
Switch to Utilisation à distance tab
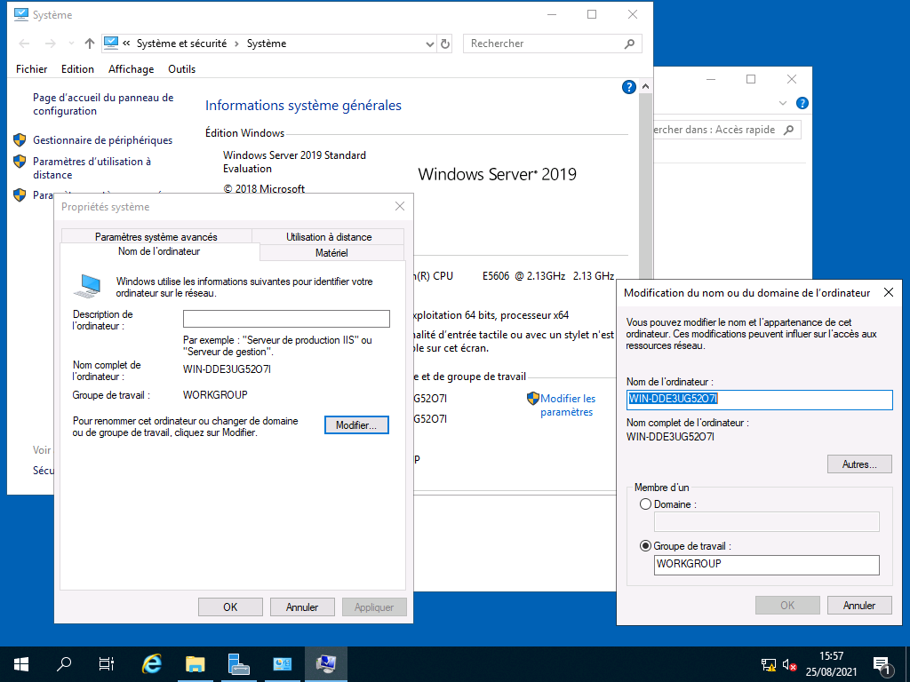click(x=329, y=236)
